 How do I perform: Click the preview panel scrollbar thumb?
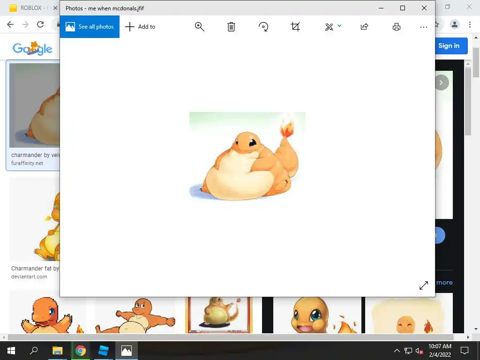468,101
